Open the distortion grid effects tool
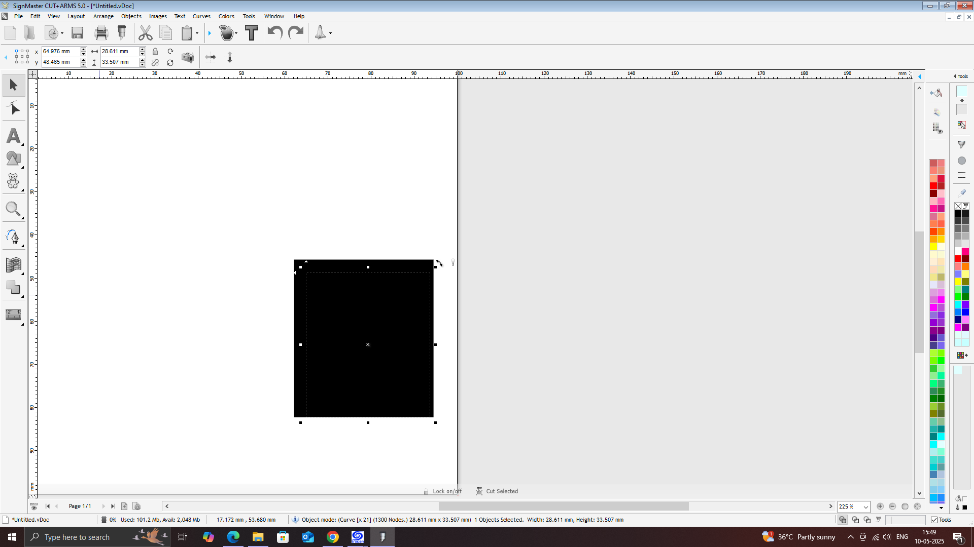The width and height of the screenshot is (974, 547). (x=14, y=264)
